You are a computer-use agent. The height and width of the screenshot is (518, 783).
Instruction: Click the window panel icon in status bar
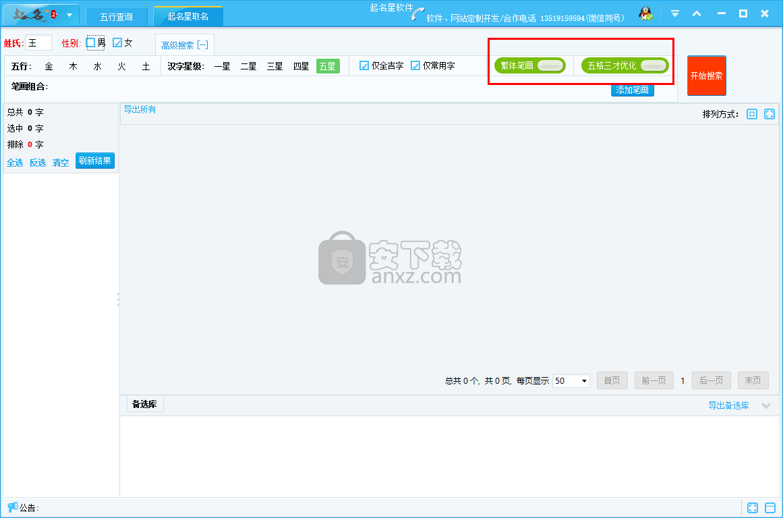(770, 508)
